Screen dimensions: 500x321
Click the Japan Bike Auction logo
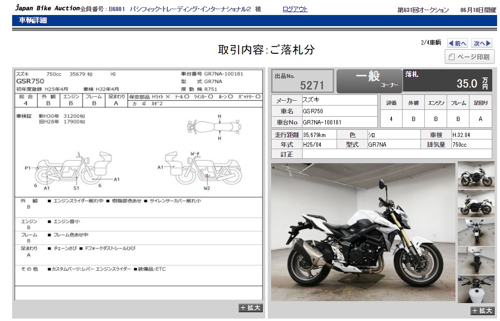click(x=48, y=8)
